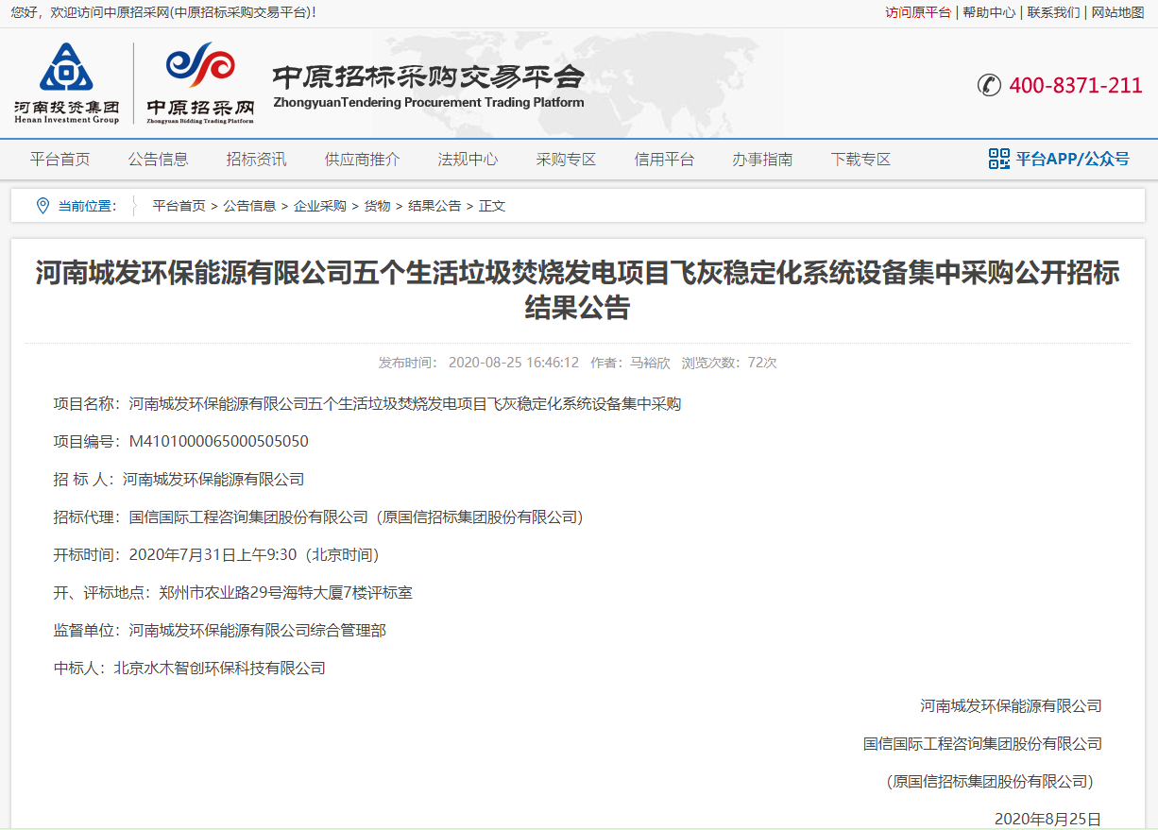The height and width of the screenshot is (830, 1158).
Task: Click the 结果公告 breadcrumb link
Action: [434, 206]
